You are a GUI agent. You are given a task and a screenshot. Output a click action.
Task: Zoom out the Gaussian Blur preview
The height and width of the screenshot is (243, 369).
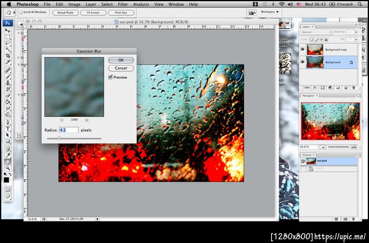[61, 120]
